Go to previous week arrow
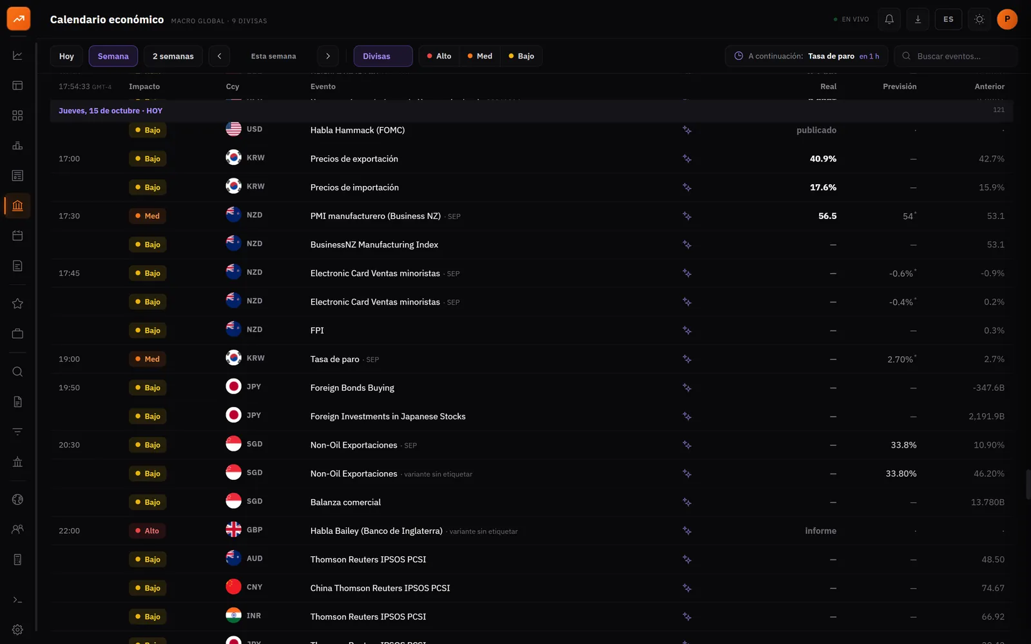1031x644 pixels. point(219,56)
